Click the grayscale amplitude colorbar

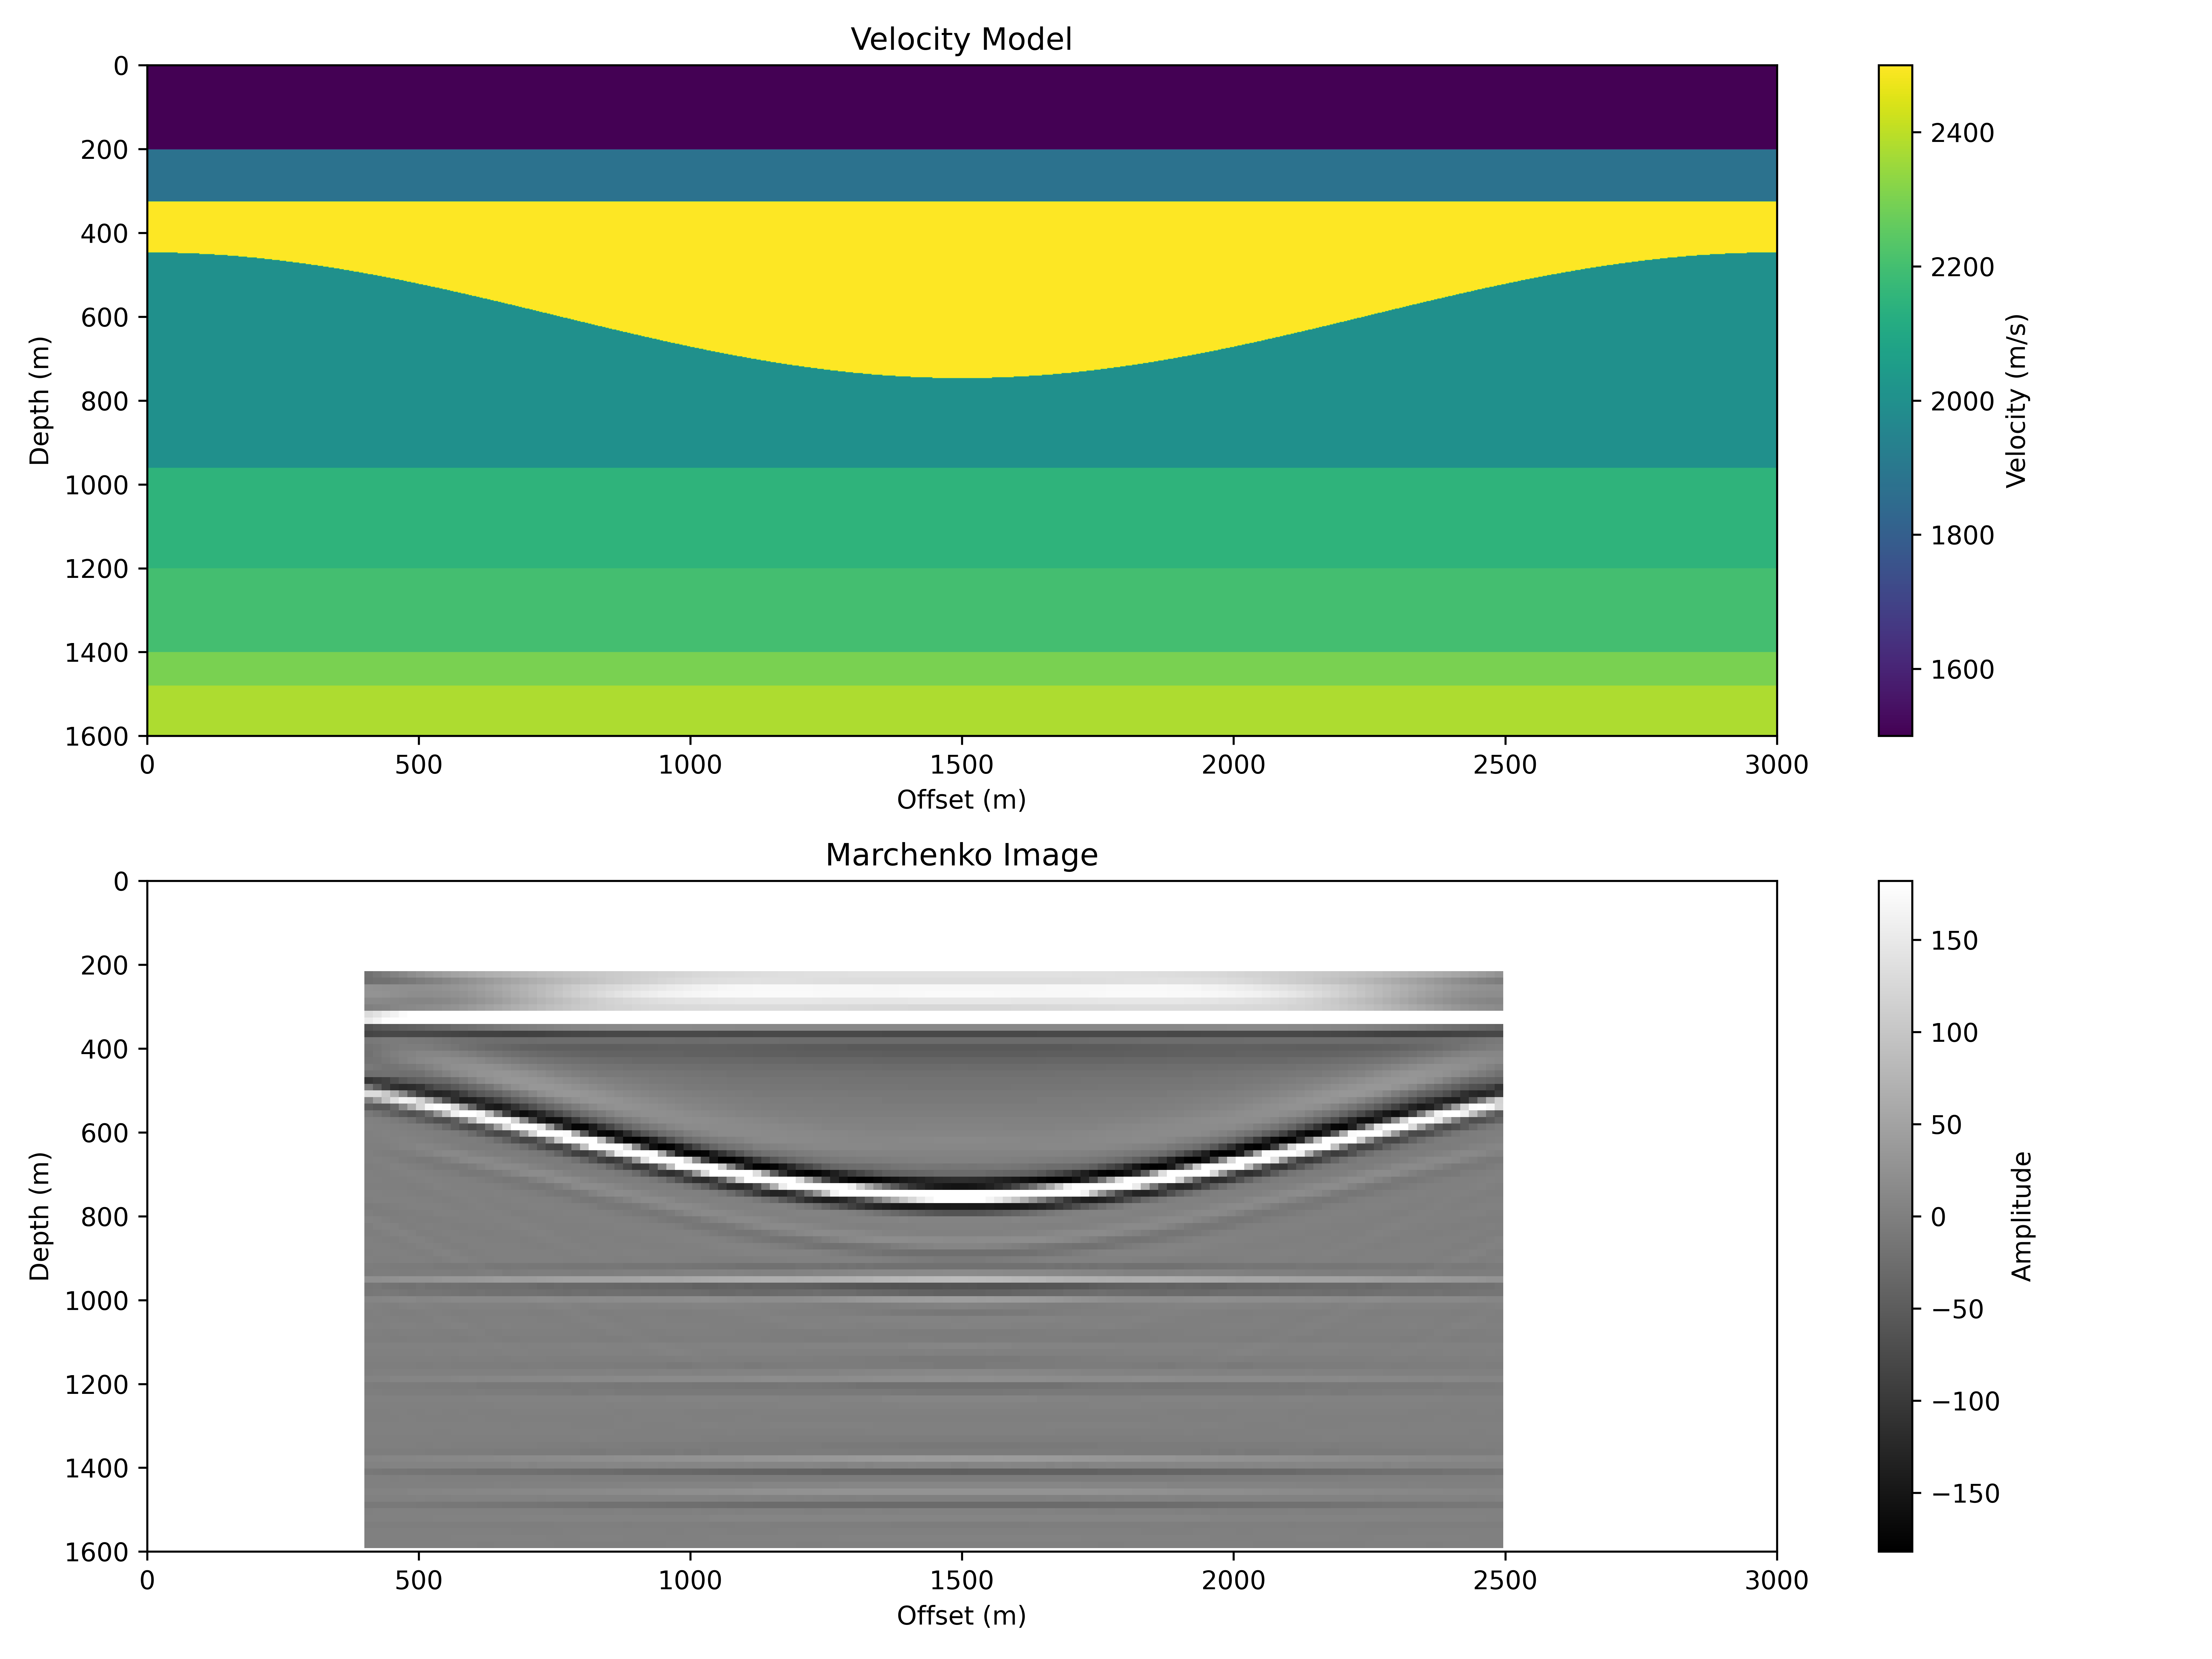click(x=1895, y=1216)
